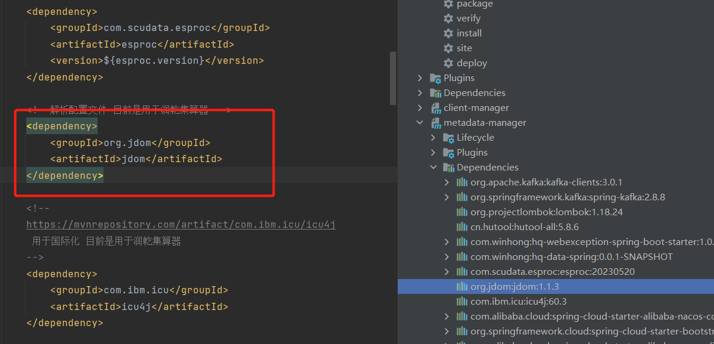Expand the esproc:20230520 dependency
This screenshot has height=344, width=714.
coord(447,272)
